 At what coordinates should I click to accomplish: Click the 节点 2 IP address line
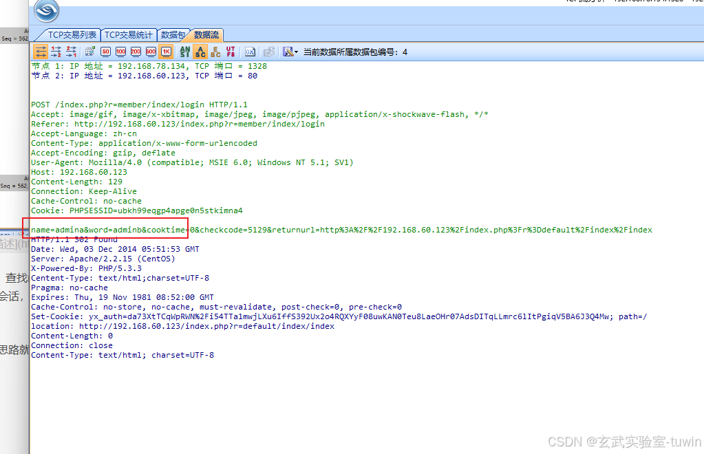point(144,76)
